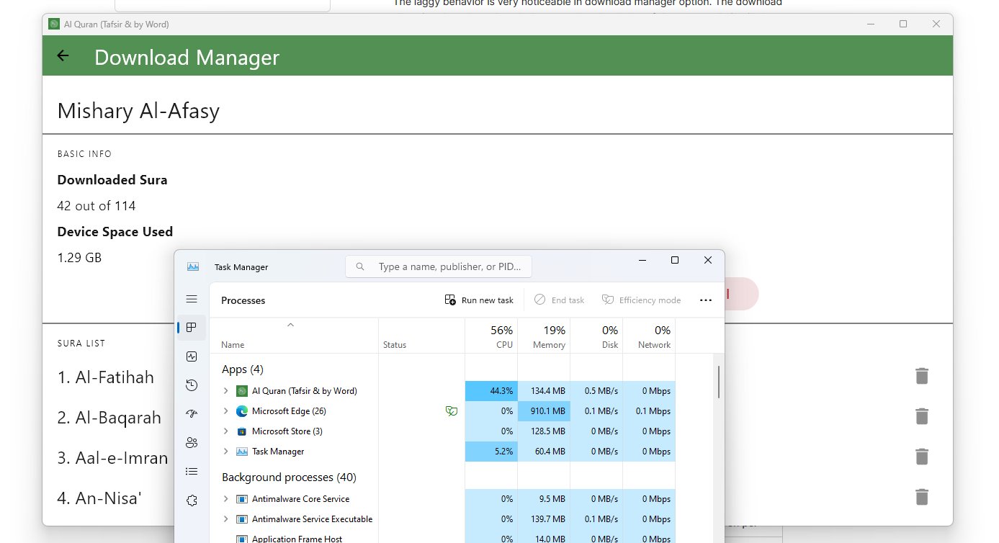
Task: Select the 4. An-Nisa' sura entry
Action: (x=100, y=498)
